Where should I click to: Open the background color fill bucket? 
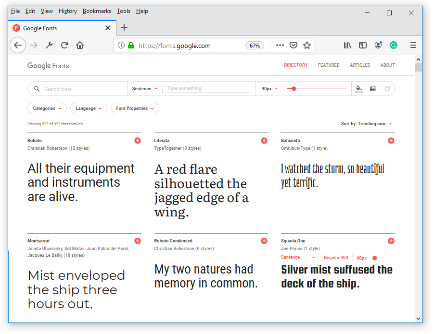359,89
